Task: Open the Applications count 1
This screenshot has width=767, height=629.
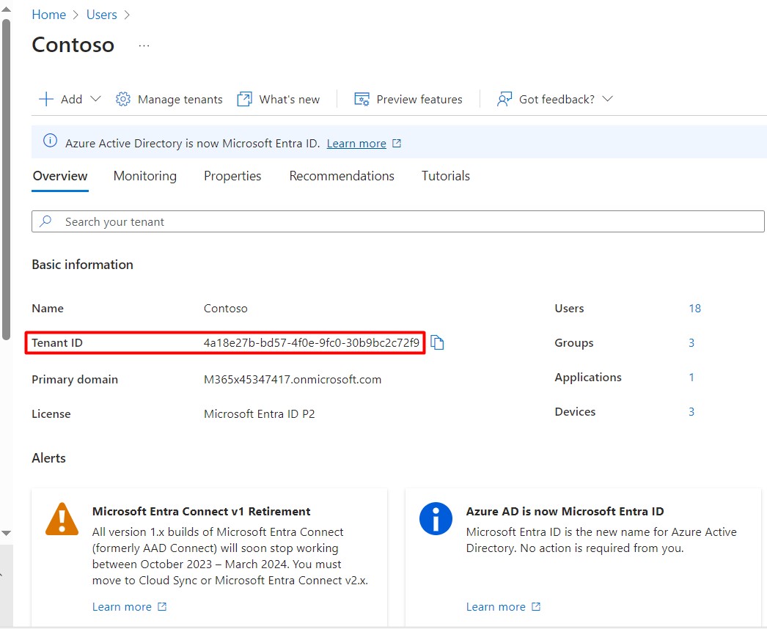Action: pyautogui.click(x=691, y=377)
